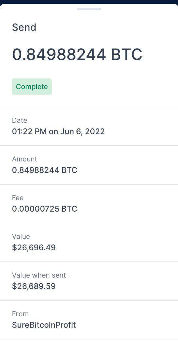Tap the large 0.84988244 BTC headline amount
178x349 pixels.
tap(77, 54)
